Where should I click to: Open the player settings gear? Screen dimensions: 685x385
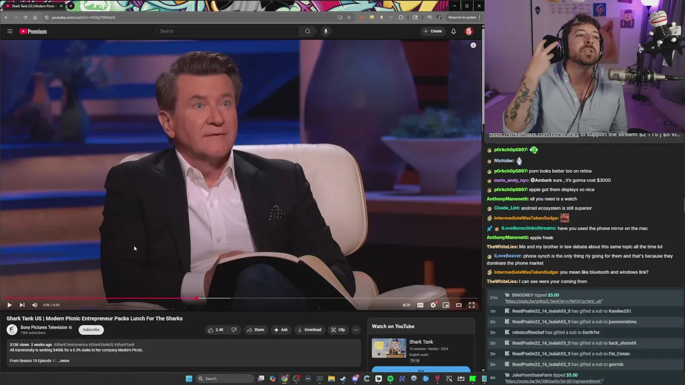pyautogui.click(x=433, y=305)
